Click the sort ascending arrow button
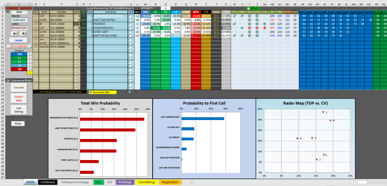The width and height of the screenshot is (387, 186). click(x=14, y=33)
